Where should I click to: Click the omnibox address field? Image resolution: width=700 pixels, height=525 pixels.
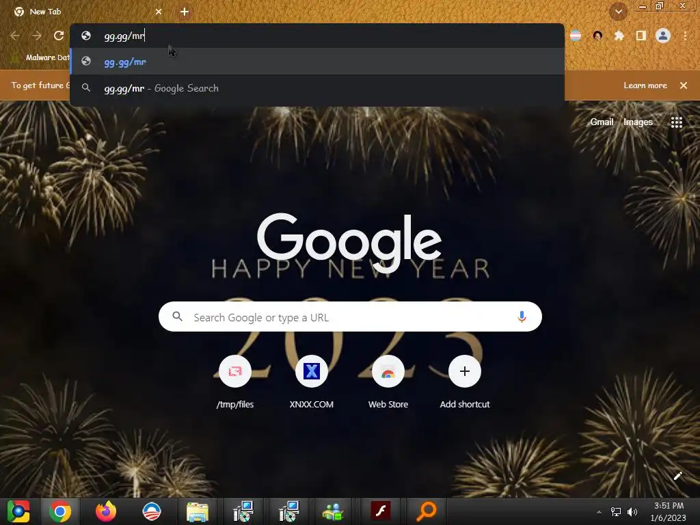pyautogui.click(x=317, y=36)
